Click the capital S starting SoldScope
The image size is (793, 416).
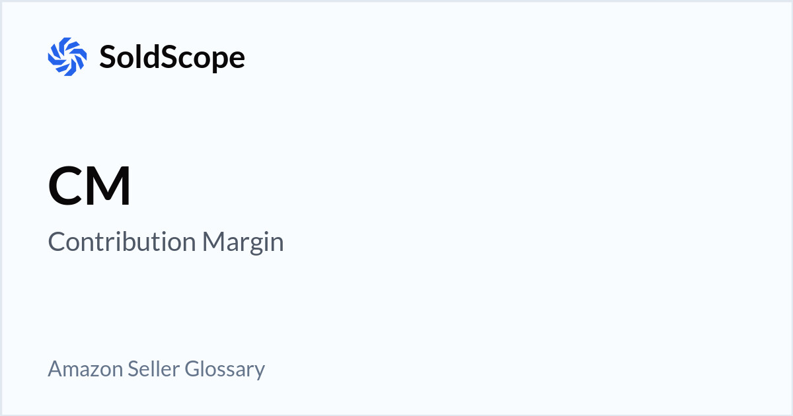[x=108, y=57]
